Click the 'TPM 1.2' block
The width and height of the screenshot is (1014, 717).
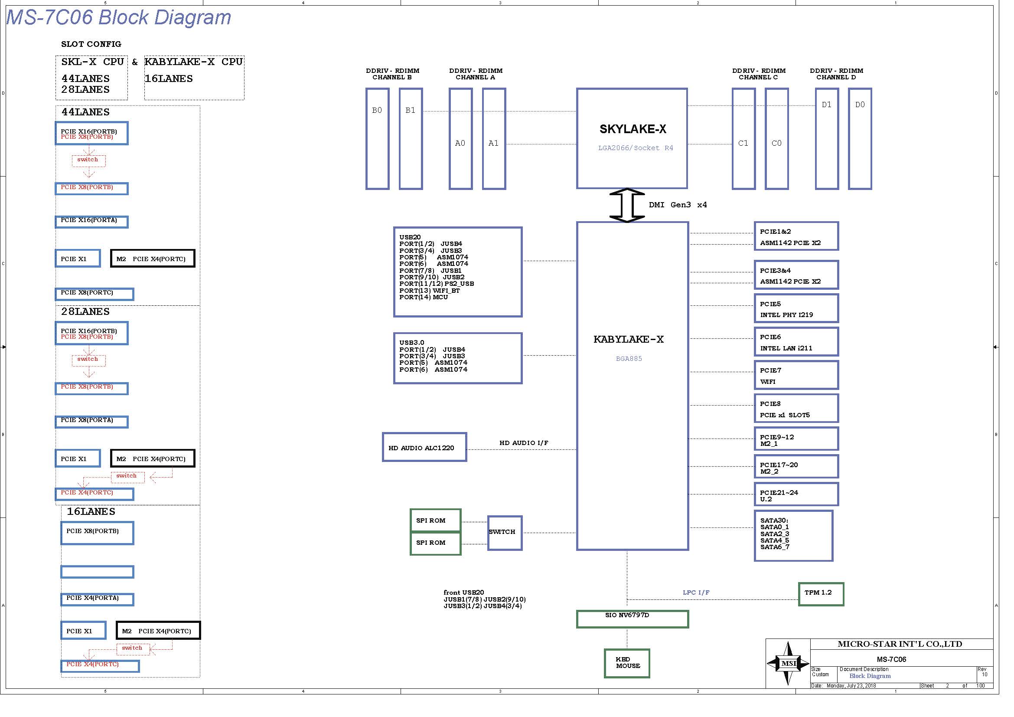click(x=821, y=594)
